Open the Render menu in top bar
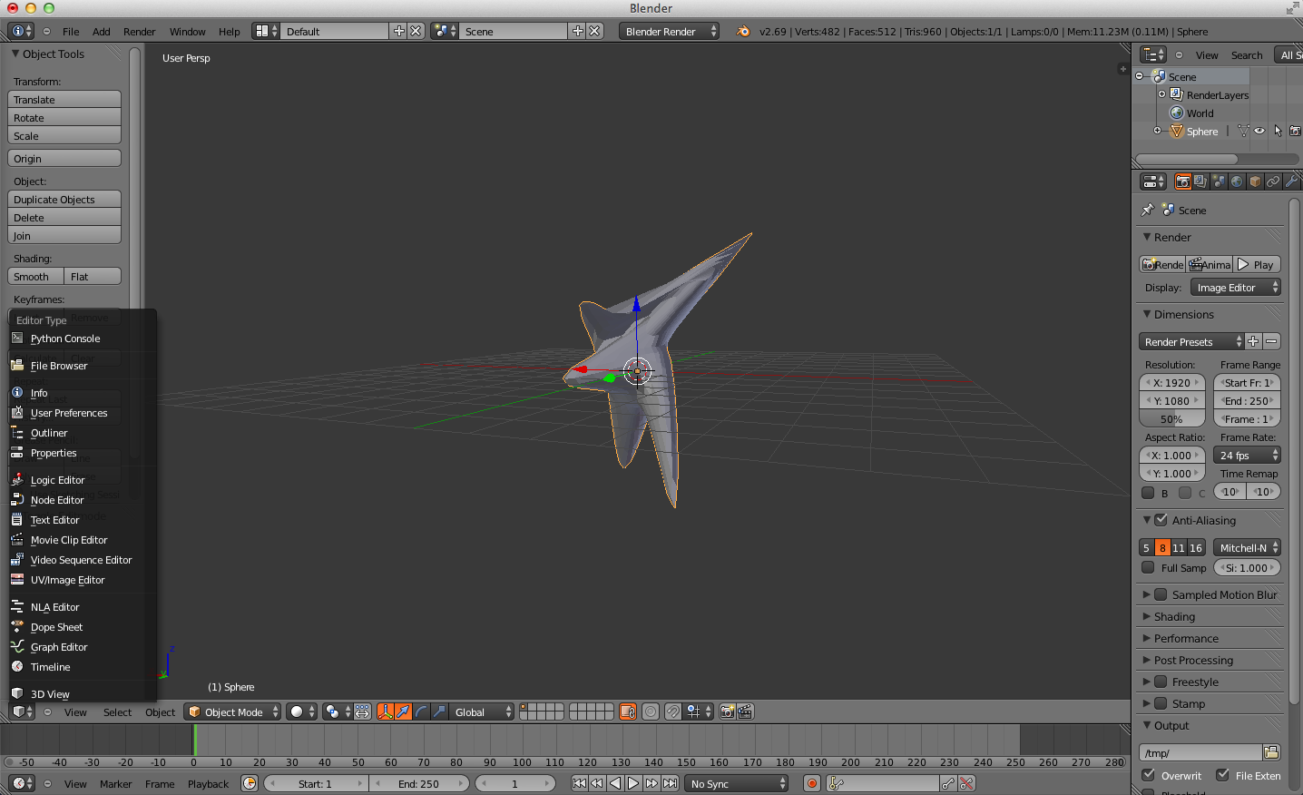Viewport: 1303px width, 795px height. [x=139, y=32]
